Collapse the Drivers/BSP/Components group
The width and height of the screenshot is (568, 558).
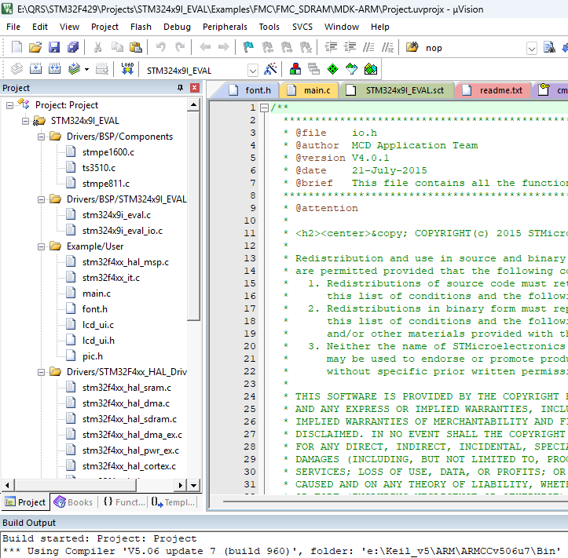41,137
